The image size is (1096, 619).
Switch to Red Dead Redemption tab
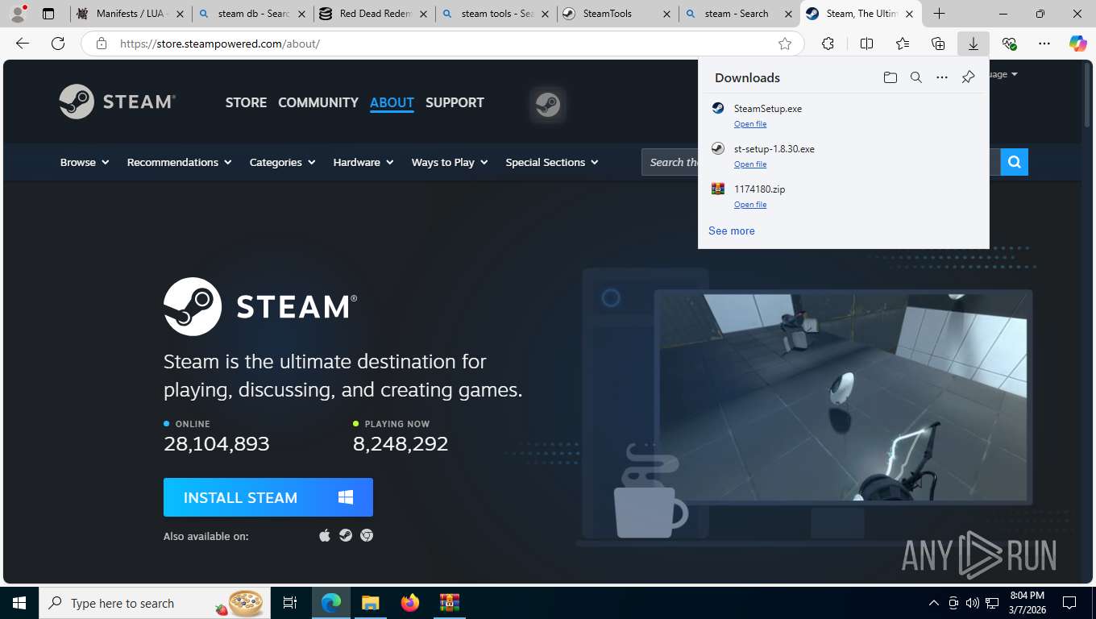click(x=375, y=14)
